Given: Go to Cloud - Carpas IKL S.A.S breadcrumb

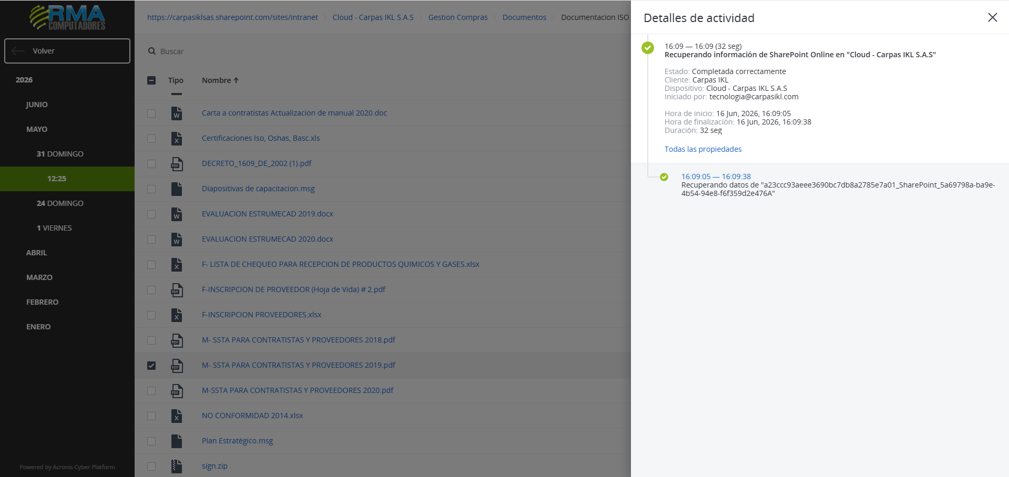Looking at the screenshot, I should pyautogui.click(x=373, y=17).
